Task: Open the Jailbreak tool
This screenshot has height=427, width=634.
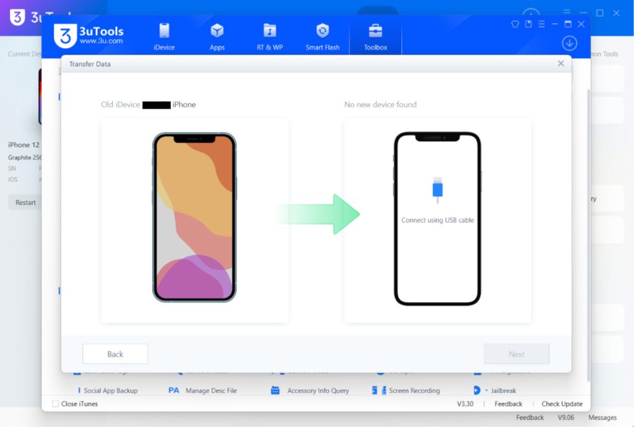Action: pos(503,390)
